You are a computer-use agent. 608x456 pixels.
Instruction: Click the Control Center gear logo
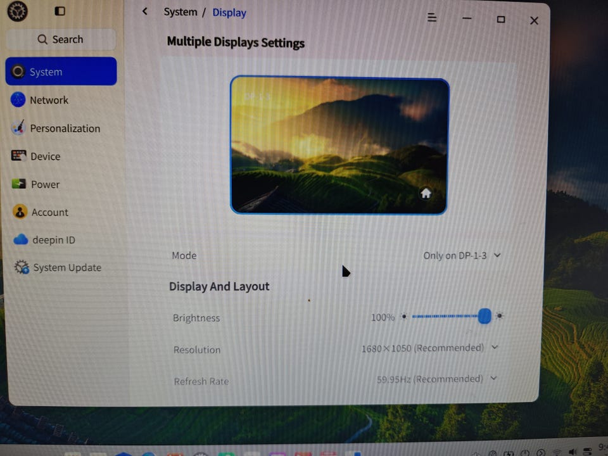click(17, 11)
